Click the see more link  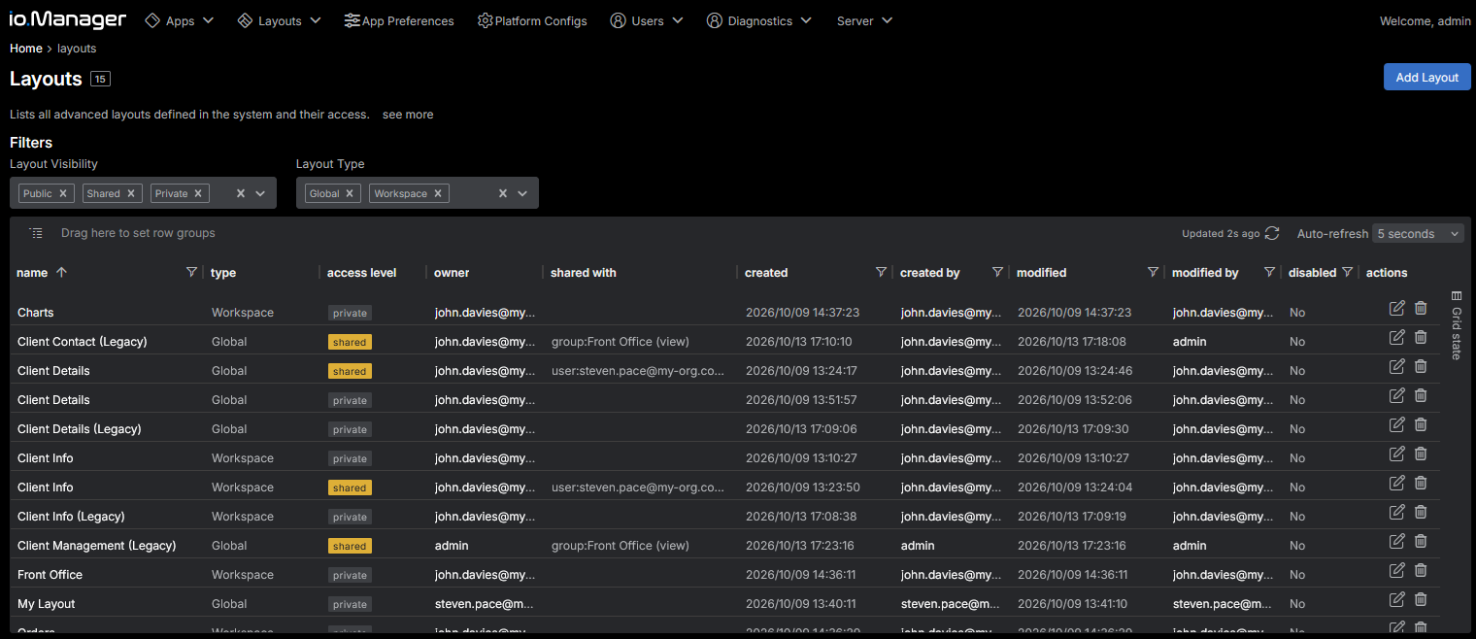tap(408, 115)
